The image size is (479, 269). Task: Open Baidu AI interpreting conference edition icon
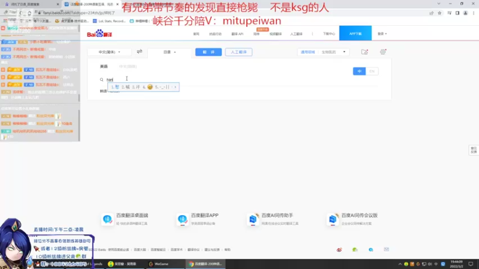point(333,219)
